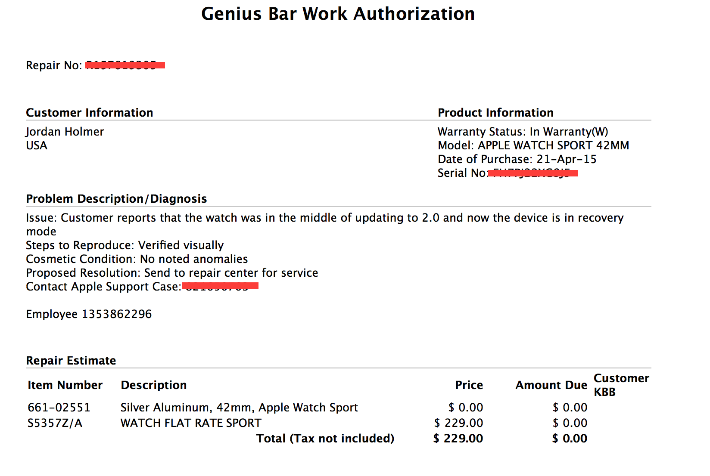Select Warranty Status: In Warranty(W) line
Image resolution: width=710 pixels, height=476 pixels.
523,132
